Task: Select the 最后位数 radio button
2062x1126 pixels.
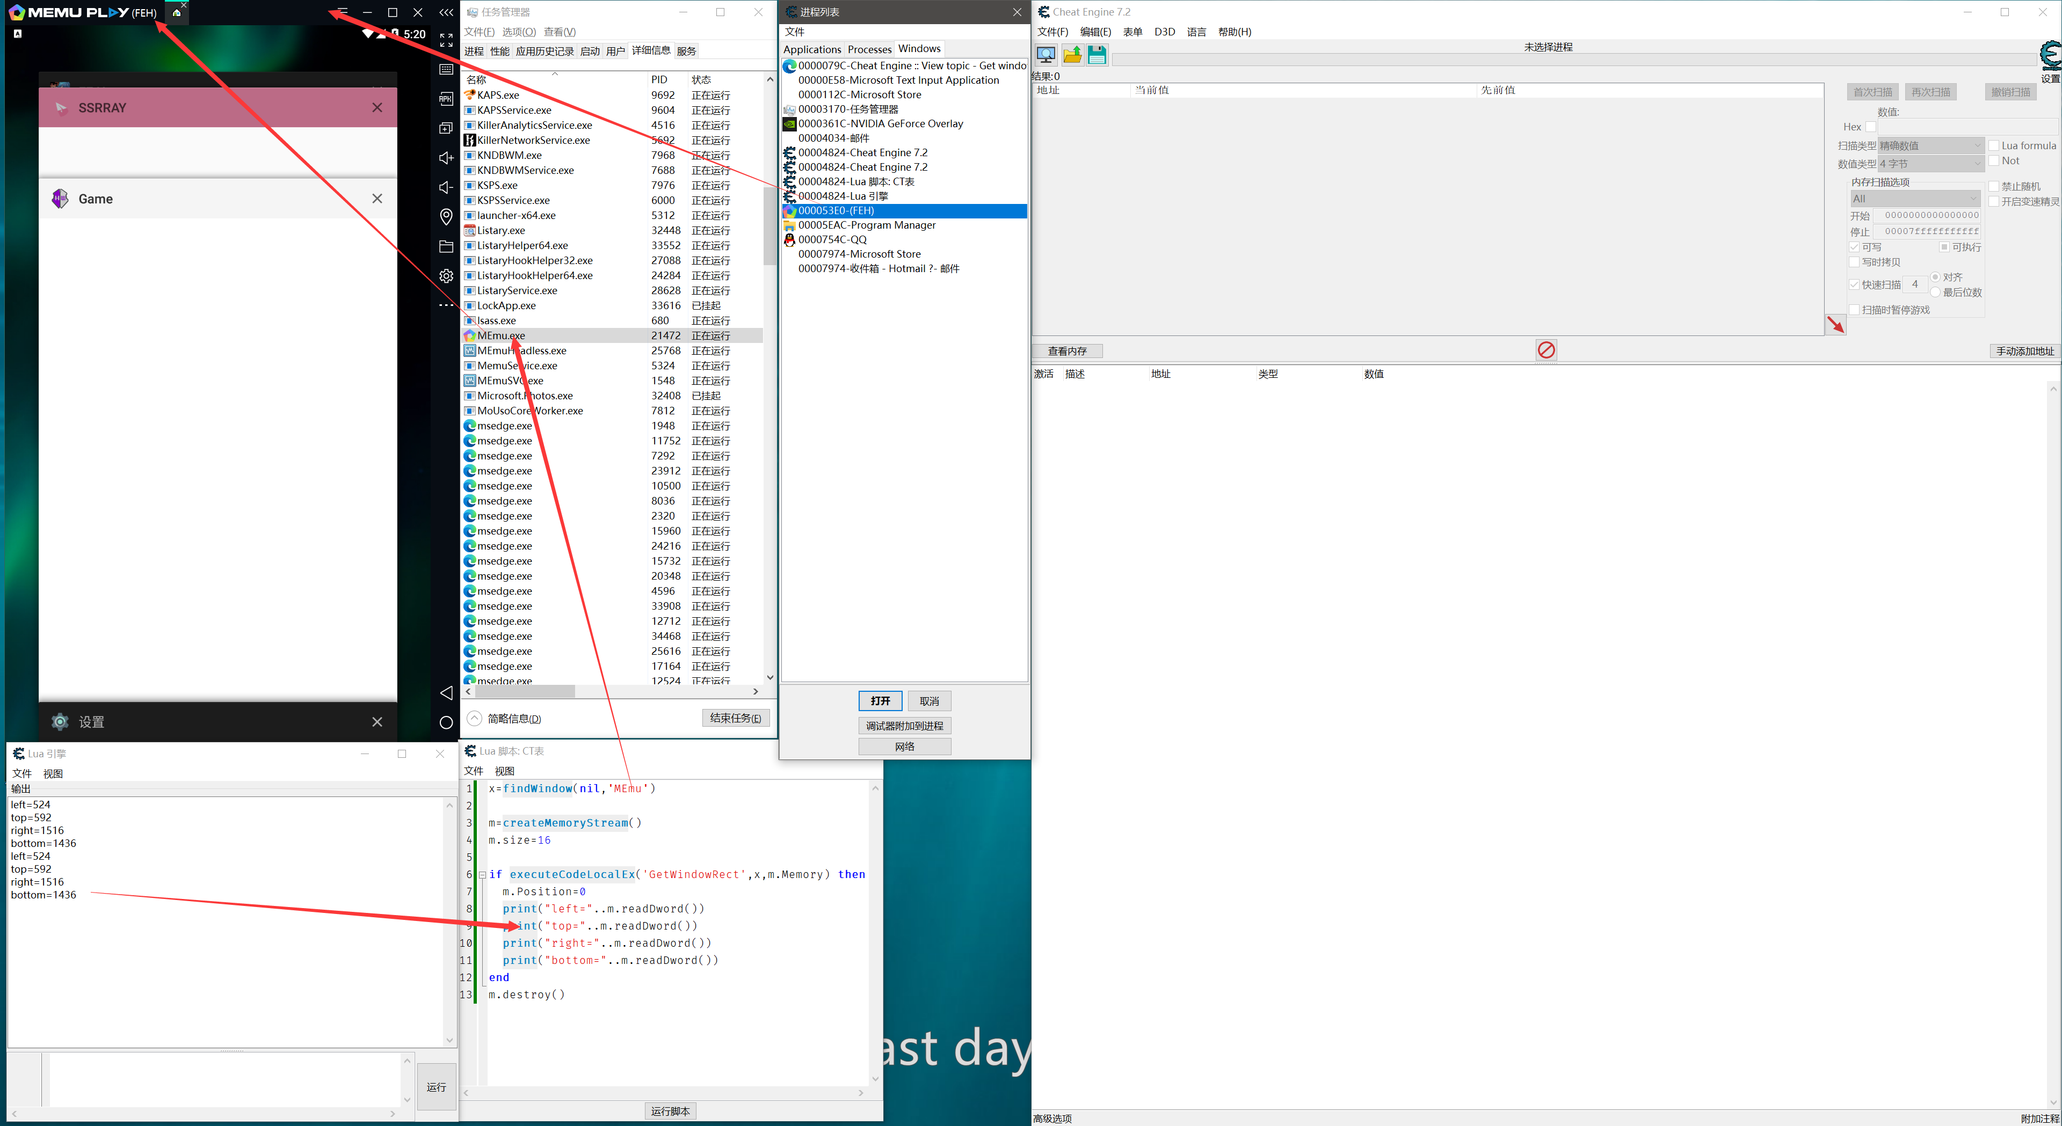Action: (x=1935, y=292)
